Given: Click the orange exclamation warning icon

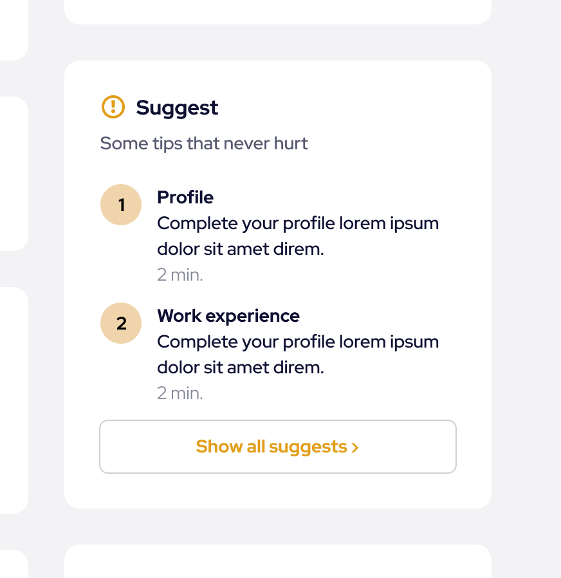Looking at the screenshot, I should point(113,107).
